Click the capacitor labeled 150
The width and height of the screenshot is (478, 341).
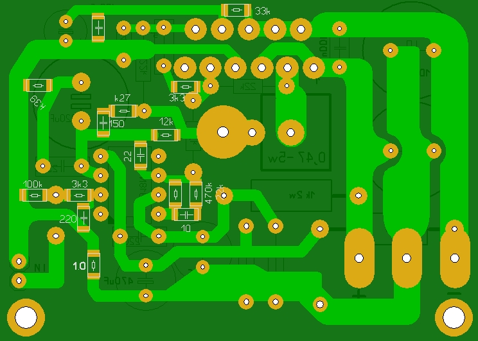pyautogui.click(x=103, y=123)
